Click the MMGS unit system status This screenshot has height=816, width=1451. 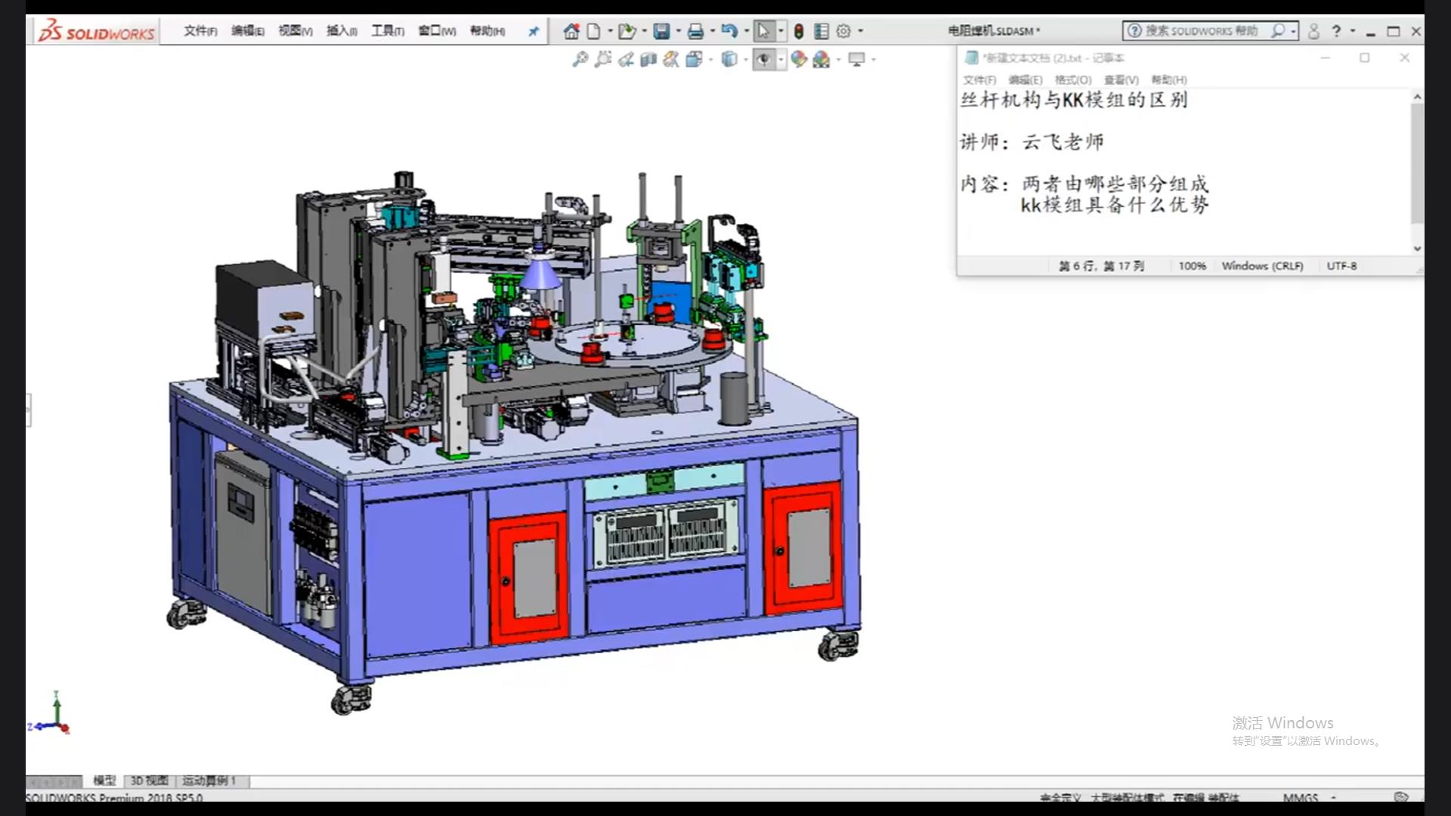(1300, 797)
